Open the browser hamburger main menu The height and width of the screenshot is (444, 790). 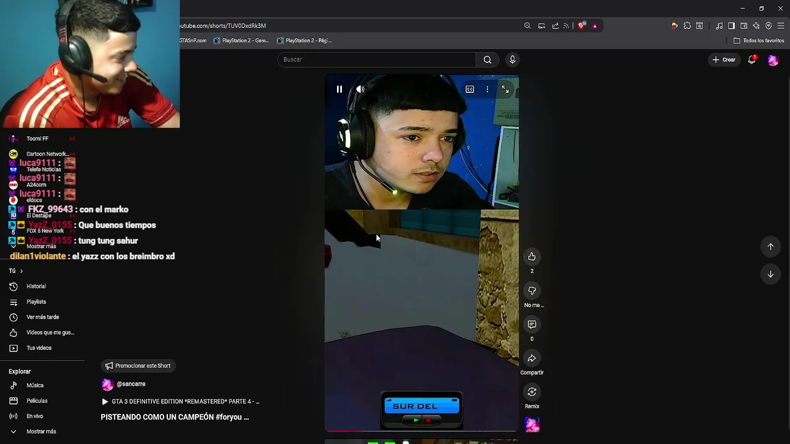click(781, 26)
